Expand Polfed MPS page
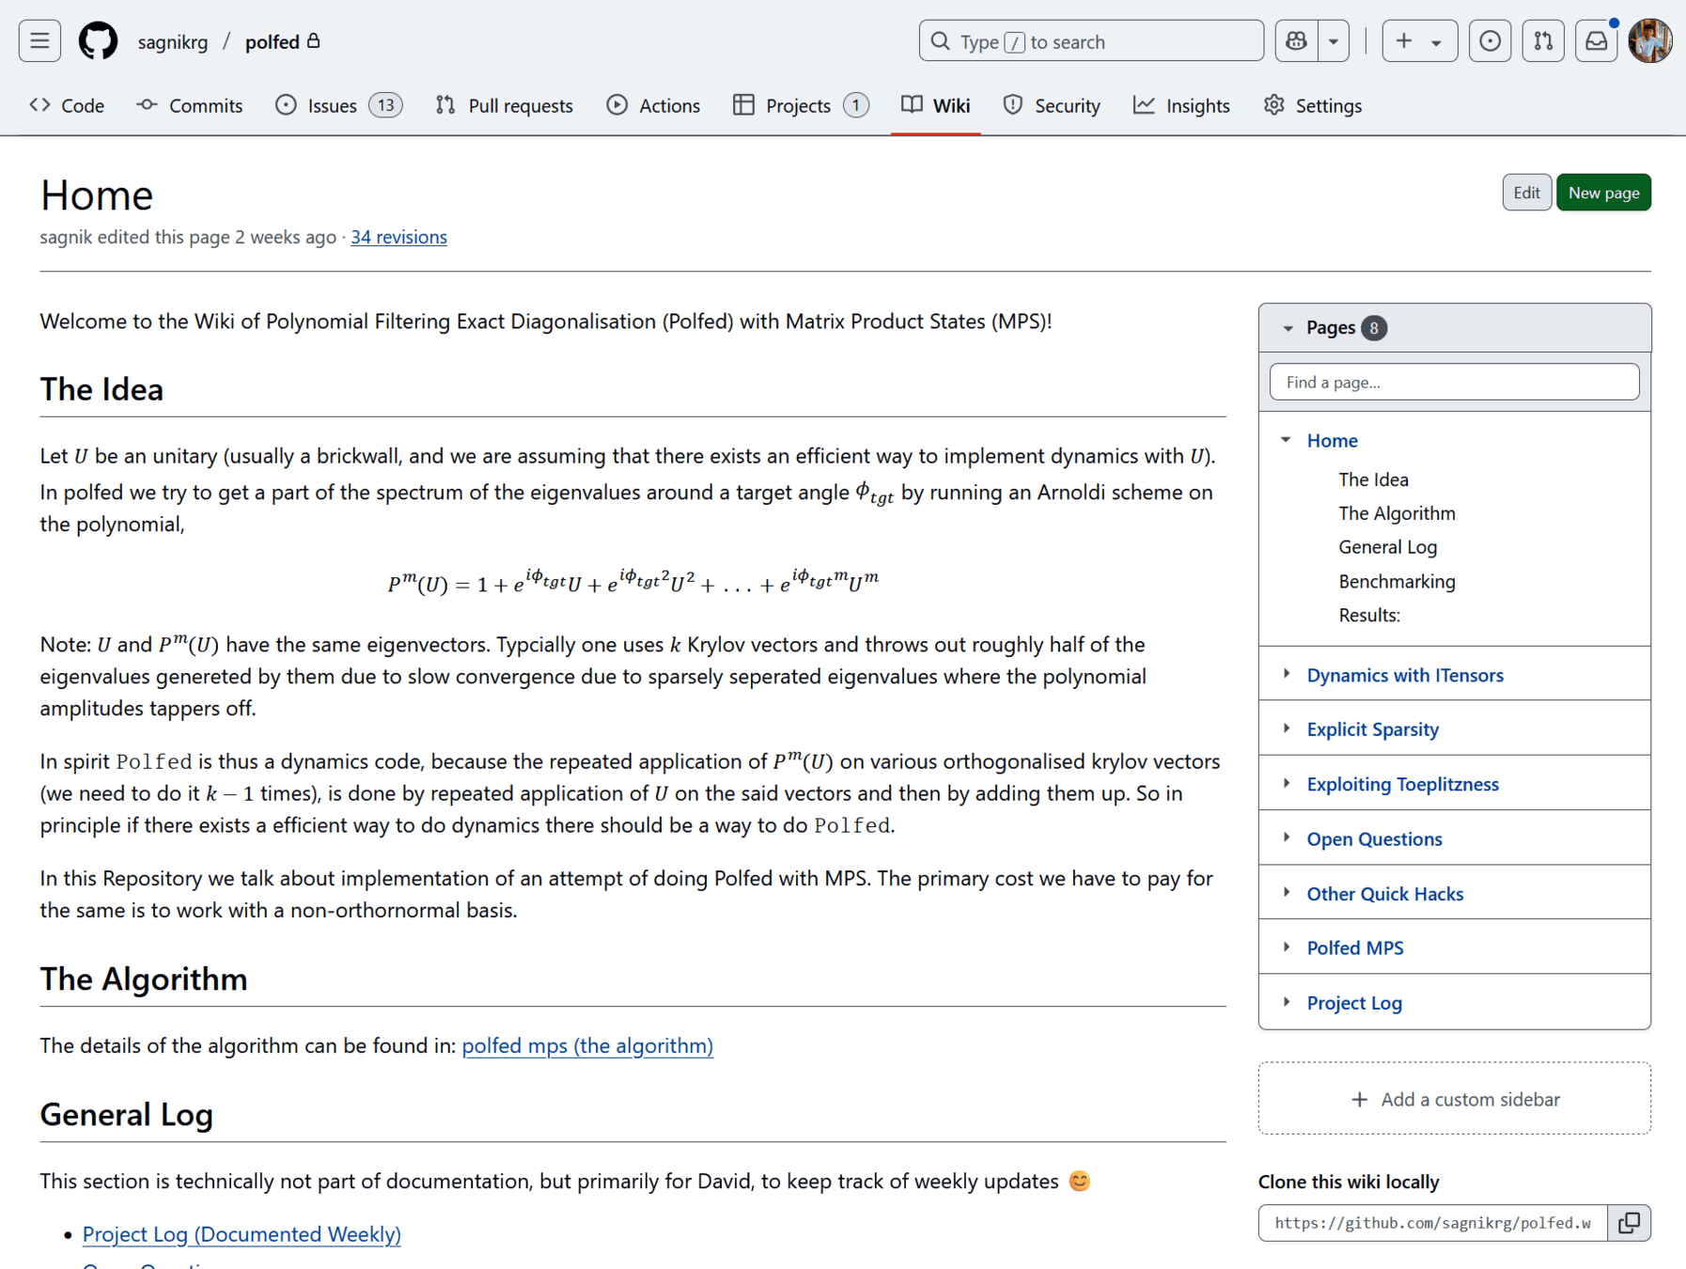Viewport: 1686px width, 1269px height. coord(1286,947)
